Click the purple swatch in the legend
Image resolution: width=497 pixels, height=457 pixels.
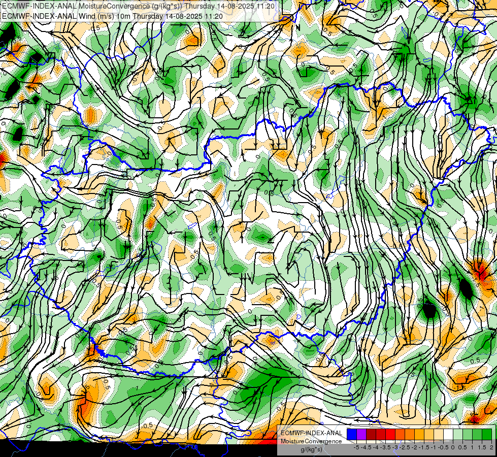361,434
